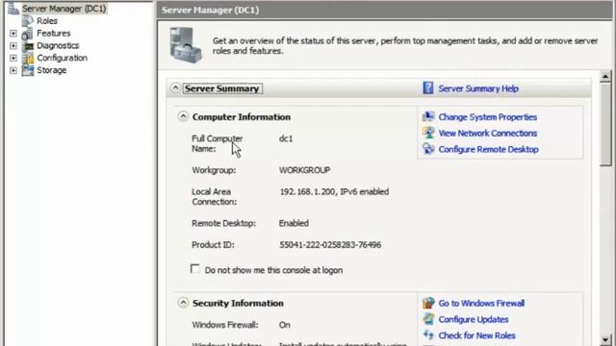Expand the Configuration tree node

(13, 58)
